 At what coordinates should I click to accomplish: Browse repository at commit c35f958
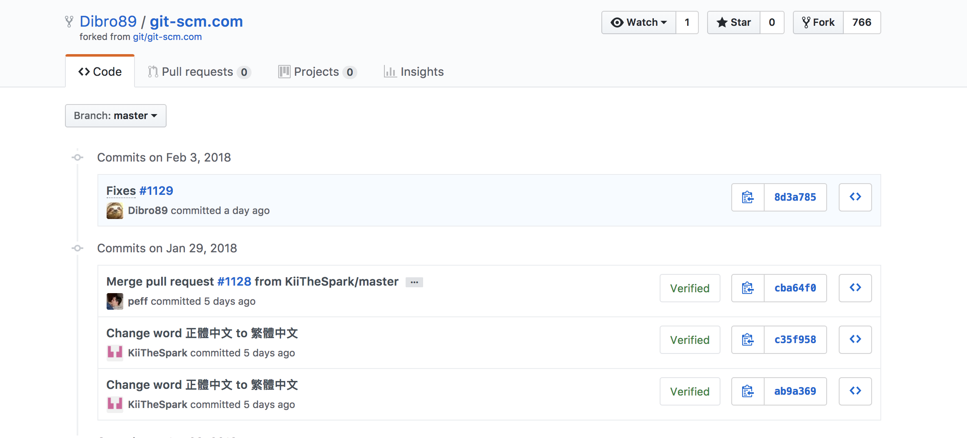pos(855,340)
